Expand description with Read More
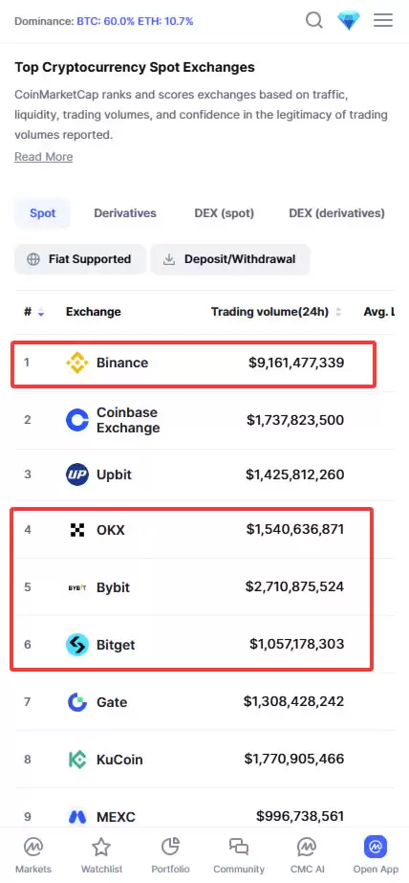Image resolution: width=409 pixels, height=883 pixels. coord(43,157)
